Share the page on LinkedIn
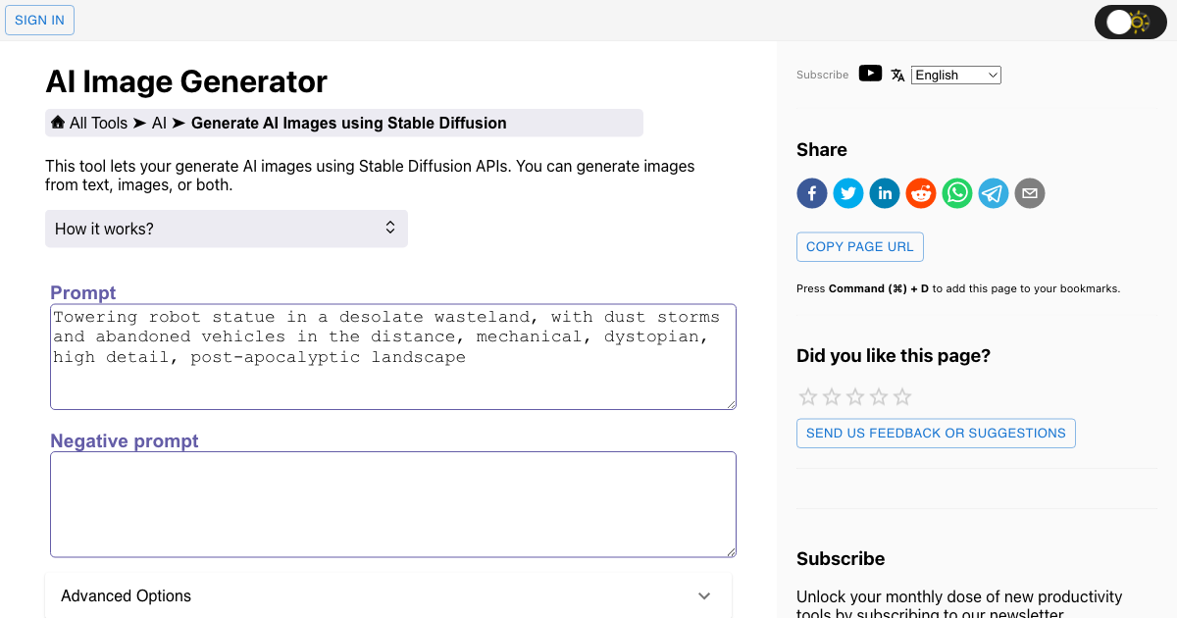This screenshot has width=1177, height=618. pyautogui.click(x=884, y=192)
